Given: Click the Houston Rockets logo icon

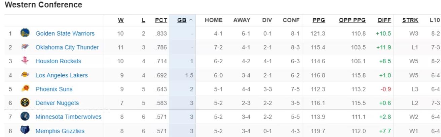Looking at the screenshot, I should tap(25, 61).
